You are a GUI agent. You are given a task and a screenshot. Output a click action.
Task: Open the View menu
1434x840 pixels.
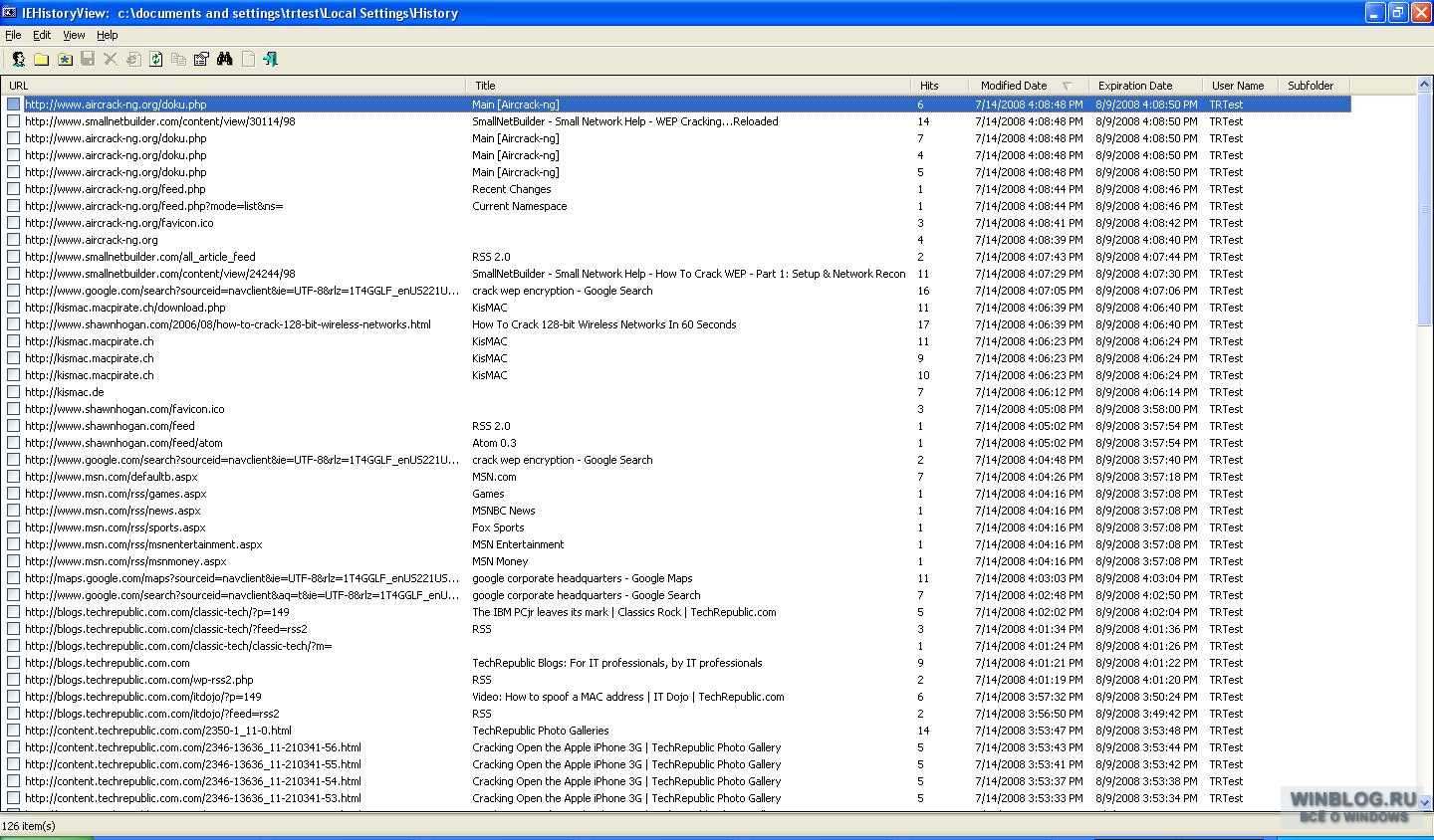click(74, 35)
